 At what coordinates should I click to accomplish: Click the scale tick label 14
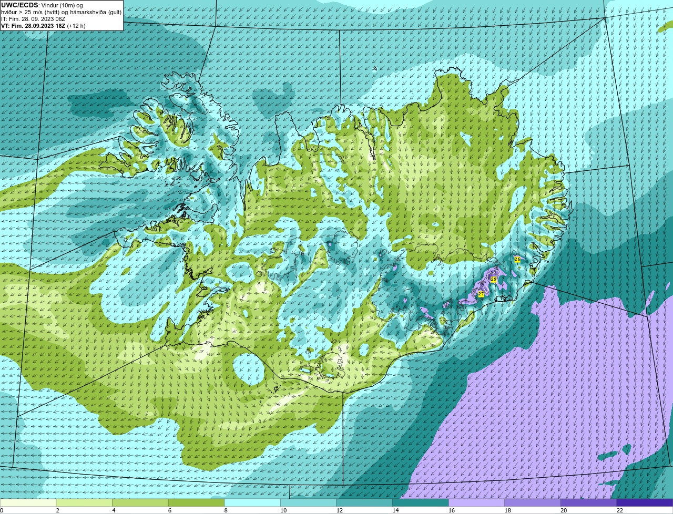pyautogui.click(x=395, y=510)
